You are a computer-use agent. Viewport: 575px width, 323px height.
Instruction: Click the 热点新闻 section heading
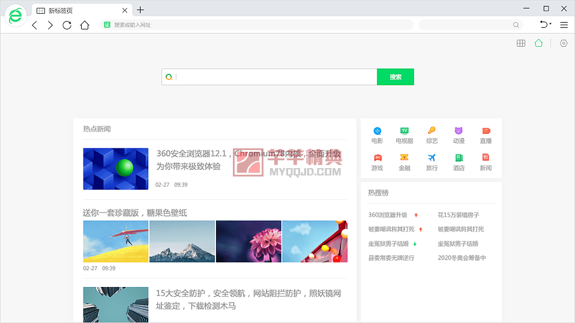click(x=97, y=128)
